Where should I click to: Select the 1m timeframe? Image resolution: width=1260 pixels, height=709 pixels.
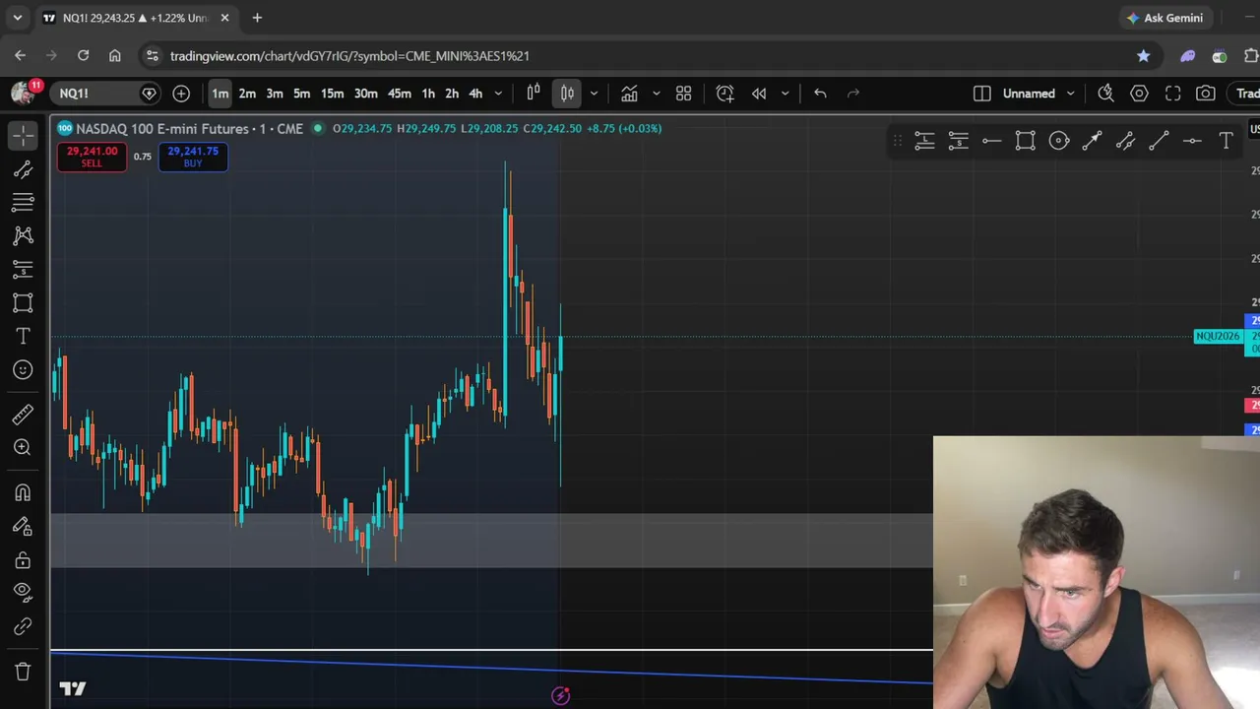coord(220,94)
